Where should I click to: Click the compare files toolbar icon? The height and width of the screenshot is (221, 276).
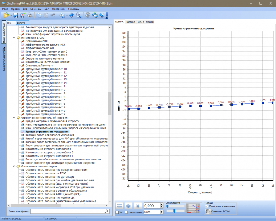coord(62,15)
